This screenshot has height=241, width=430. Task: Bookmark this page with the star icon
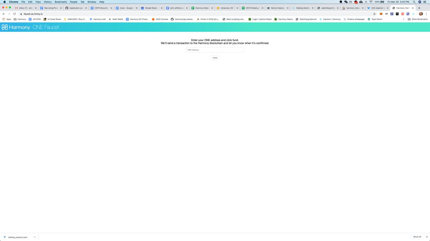pyautogui.click(x=374, y=14)
